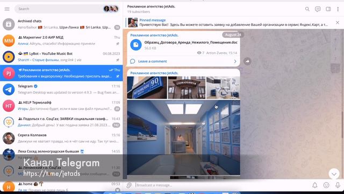Click the views eye icon on document post
Viewport: 344px width, 194px height.
199,53
